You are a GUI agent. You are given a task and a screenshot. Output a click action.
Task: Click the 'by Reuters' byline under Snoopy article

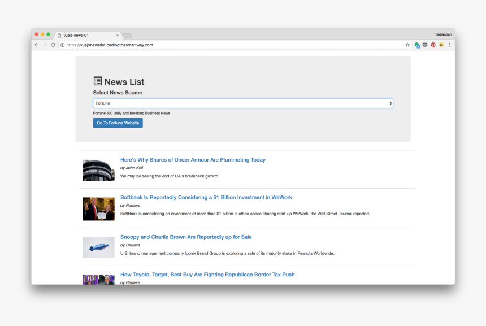pyautogui.click(x=130, y=245)
